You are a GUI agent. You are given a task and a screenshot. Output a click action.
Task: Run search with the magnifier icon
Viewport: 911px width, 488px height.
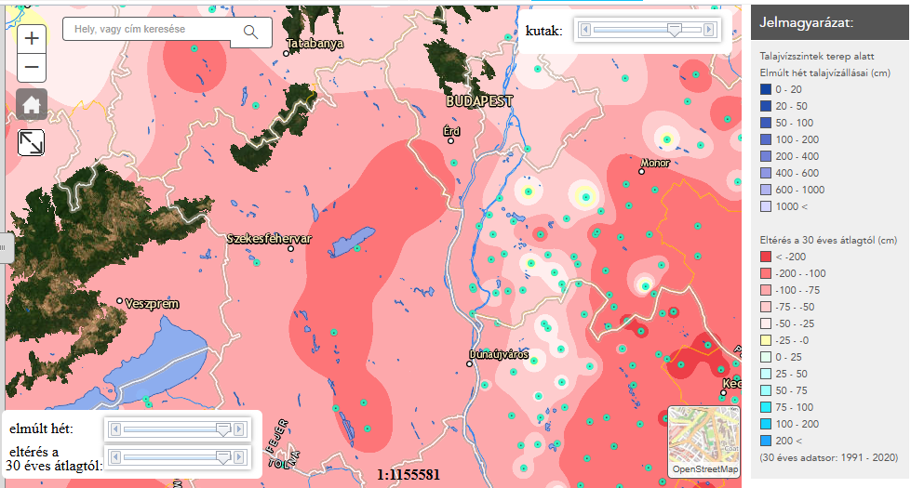[x=250, y=33]
